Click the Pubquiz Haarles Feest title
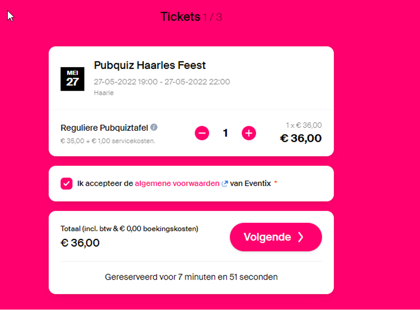The image size is (420, 310). click(150, 65)
